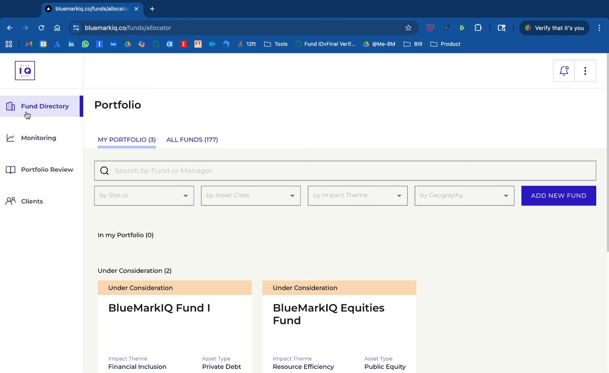Click the bluemarkiq.co browser tab
This screenshot has height=373, width=609.
(x=92, y=9)
